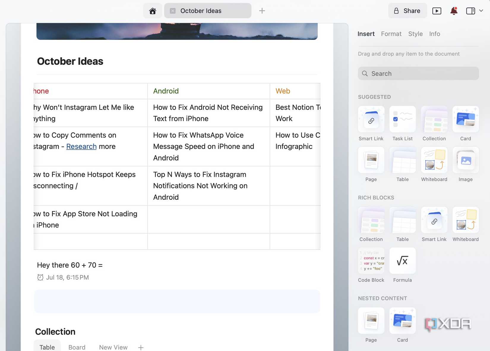
Task: Go to the Home tab icon
Action: point(153,11)
